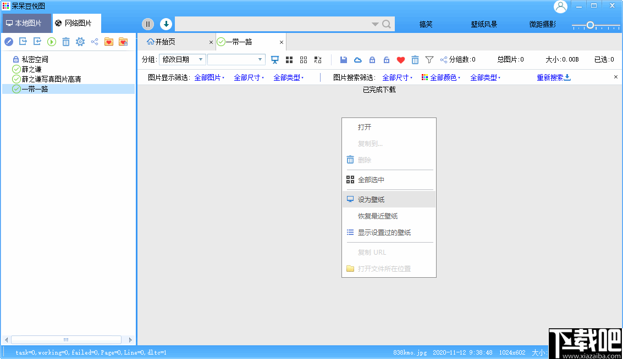Open the filter funnel icon
623x359 pixels.
coord(429,59)
